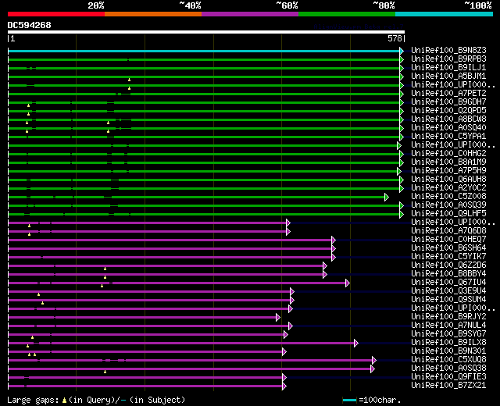This screenshot has height=406, width=500.
Task: Click the red 20% identity legend bar
Action: point(56,14)
